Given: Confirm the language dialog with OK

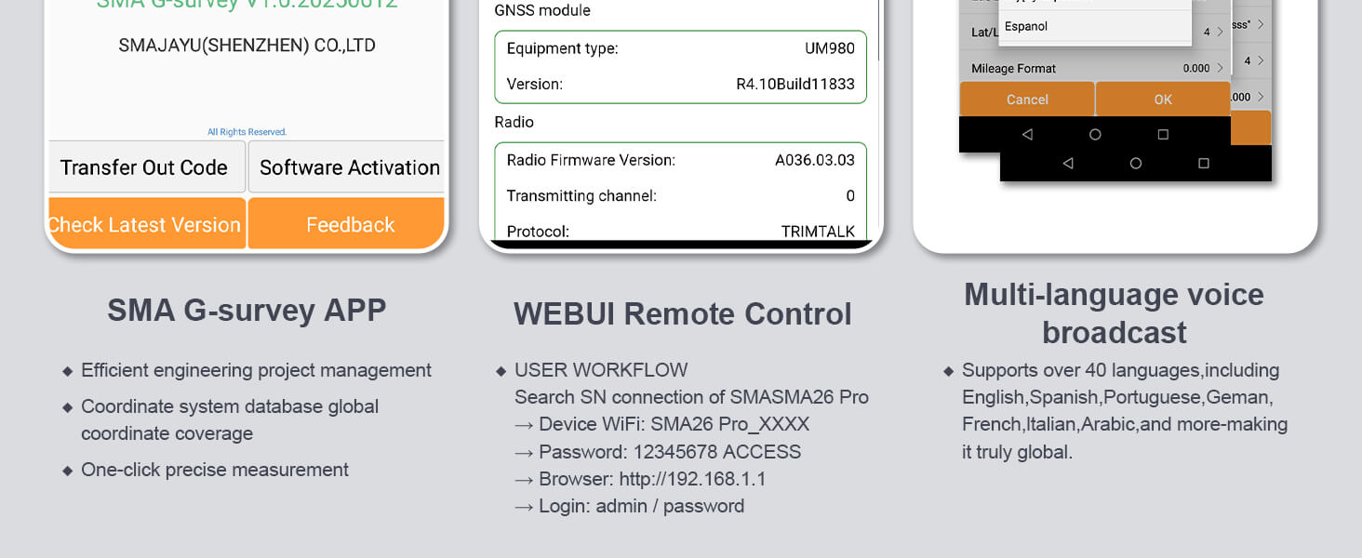Looking at the screenshot, I should 1163,100.
